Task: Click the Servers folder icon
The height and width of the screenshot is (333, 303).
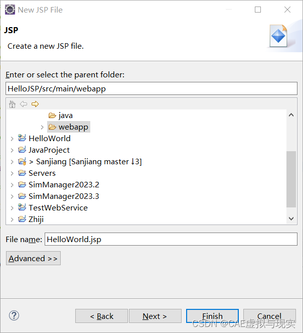Action: (22, 173)
